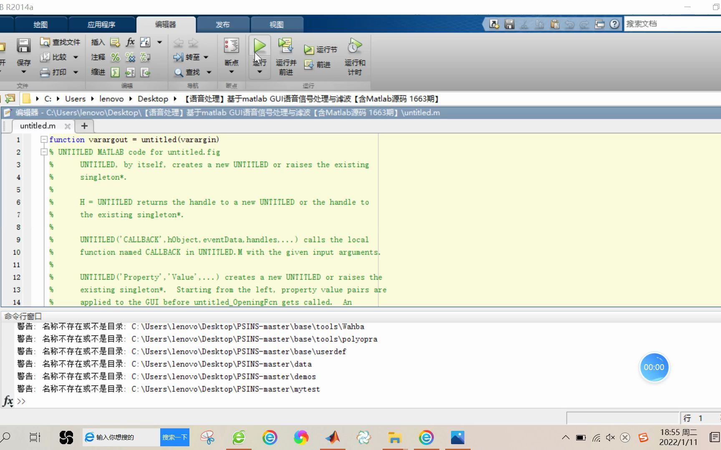Click the browse for folder icon in the path bar
The image size is (721, 450).
click(x=10, y=99)
